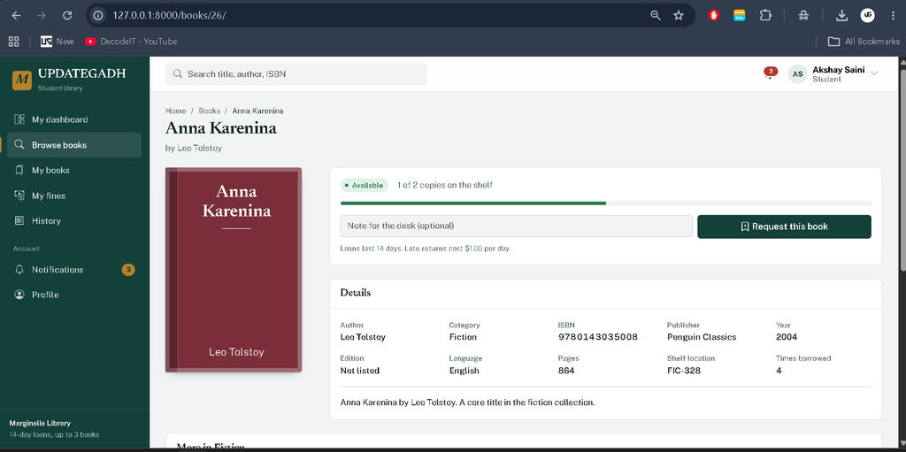Open Profile in the sidebar
Viewport: 906px width, 452px height.
(x=74, y=295)
